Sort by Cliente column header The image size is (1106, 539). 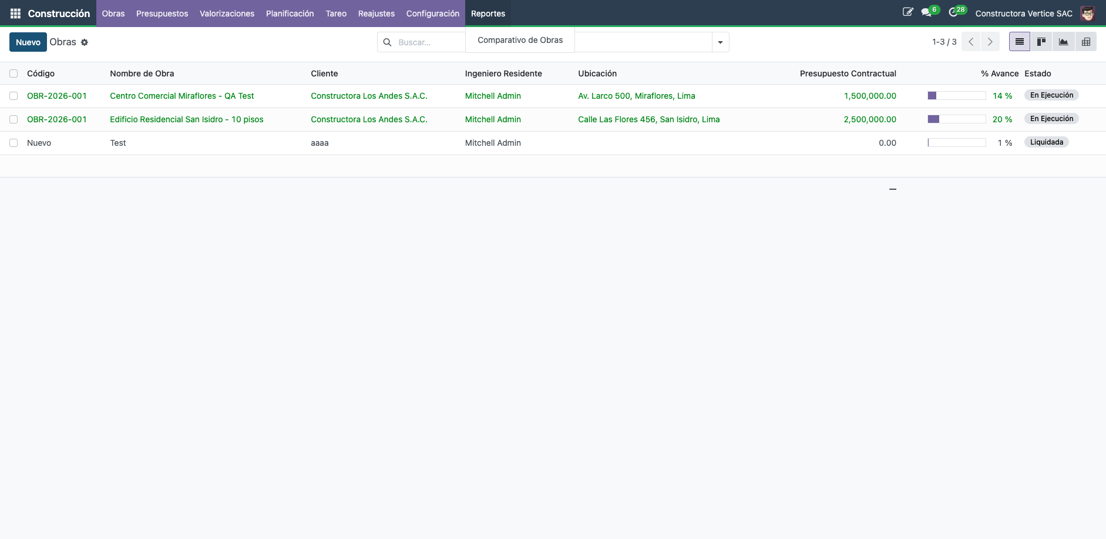[324, 73]
